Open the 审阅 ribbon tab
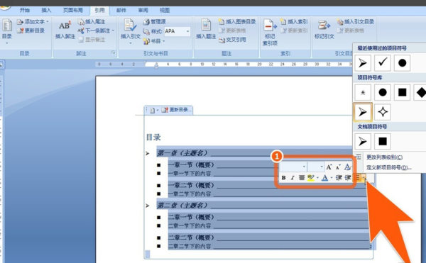This screenshot has width=426, height=263. point(143,11)
